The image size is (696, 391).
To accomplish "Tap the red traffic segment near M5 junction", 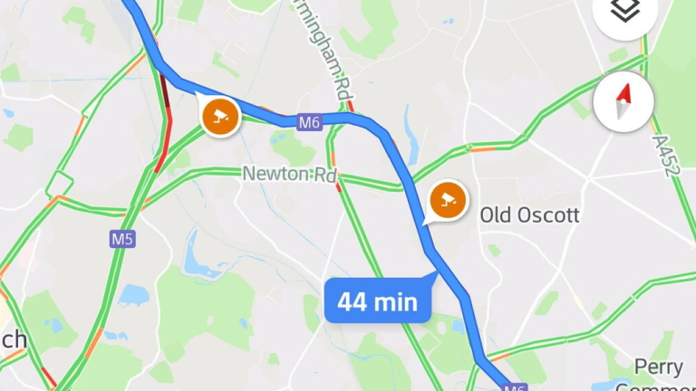I will coord(164,140).
